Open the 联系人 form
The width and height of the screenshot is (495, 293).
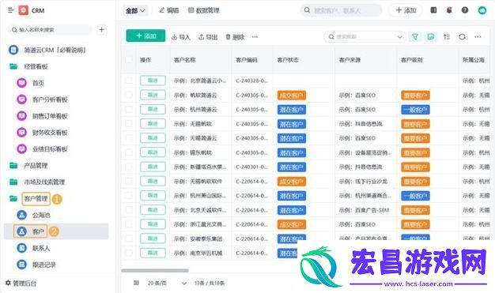tap(41, 248)
